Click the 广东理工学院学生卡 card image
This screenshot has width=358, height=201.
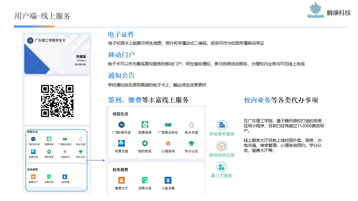coord(57,54)
